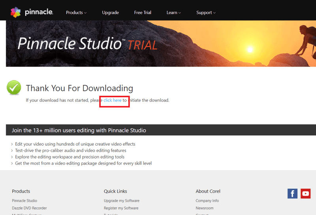Click the 'Join the 13+ million users' heading bar
The width and height of the screenshot is (316, 215).
[161, 130]
